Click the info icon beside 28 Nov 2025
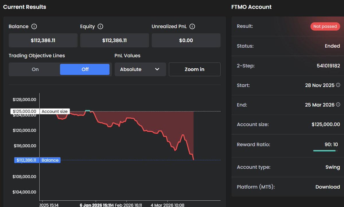The width and height of the screenshot is (344, 207). pos(338,85)
